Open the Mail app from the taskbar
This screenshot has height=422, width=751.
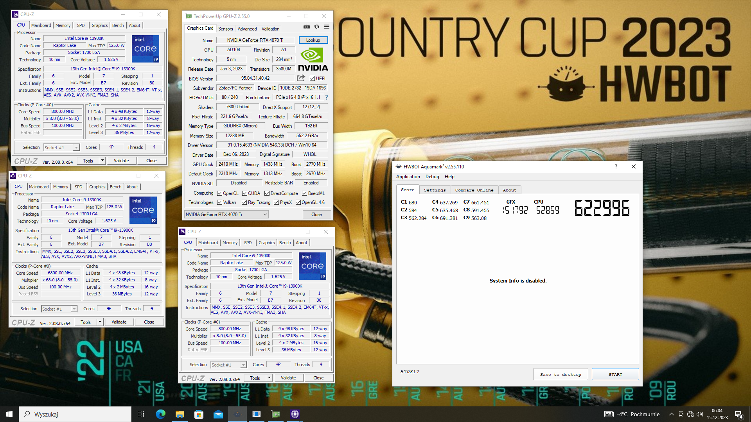[218, 414]
